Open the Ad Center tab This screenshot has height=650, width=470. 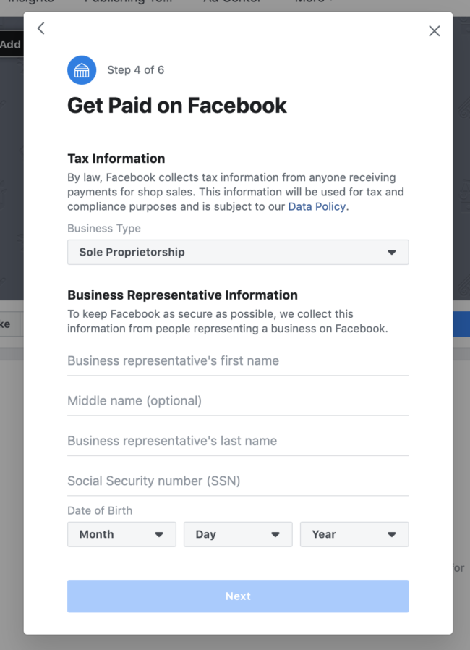click(231, 2)
